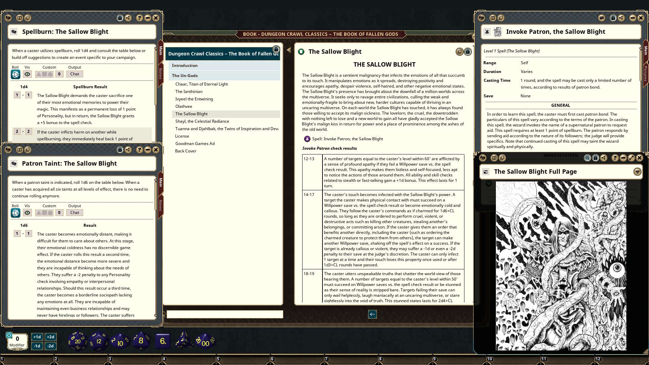Roll the d20 die in the dice tray
This screenshot has height=365, width=649.
tap(78, 341)
